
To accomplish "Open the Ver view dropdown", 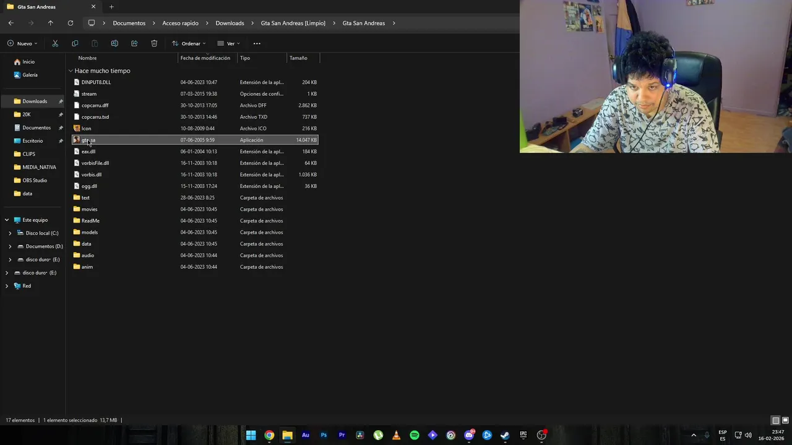I will click(228, 43).
